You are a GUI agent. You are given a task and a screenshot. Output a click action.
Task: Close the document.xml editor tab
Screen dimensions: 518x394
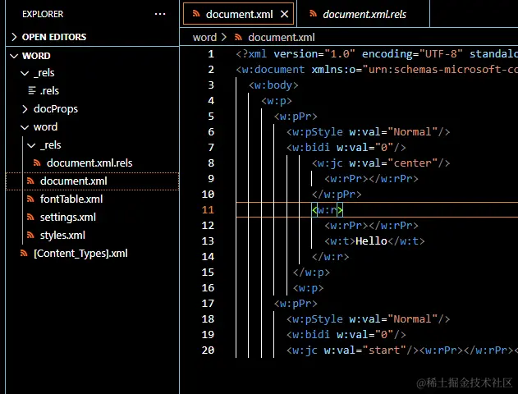[285, 14]
